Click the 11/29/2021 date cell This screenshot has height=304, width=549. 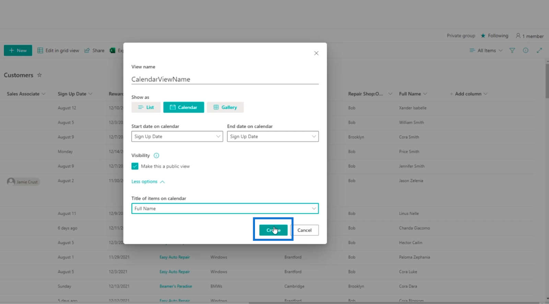[x=119, y=257]
